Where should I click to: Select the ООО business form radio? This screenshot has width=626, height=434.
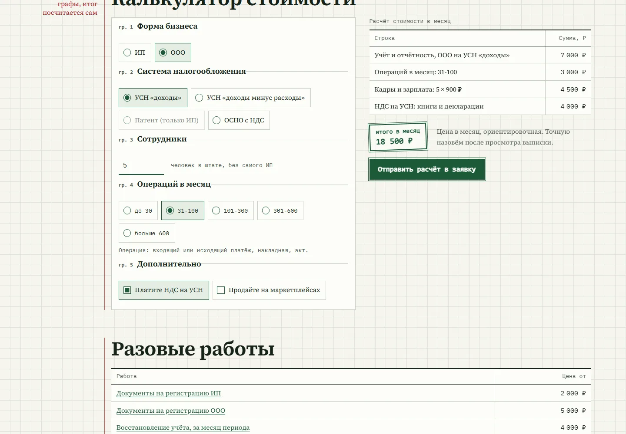173,53
